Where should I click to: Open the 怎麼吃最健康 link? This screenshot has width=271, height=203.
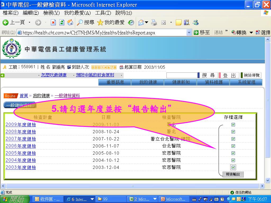pos(53,75)
